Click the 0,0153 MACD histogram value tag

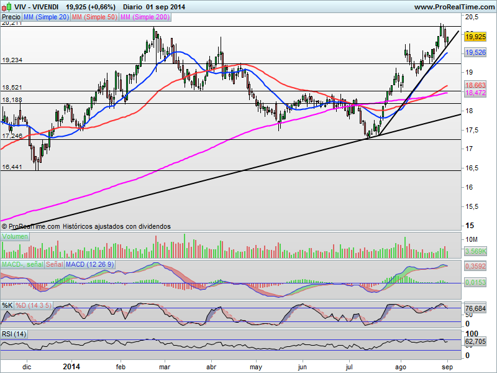coord(475,282)
